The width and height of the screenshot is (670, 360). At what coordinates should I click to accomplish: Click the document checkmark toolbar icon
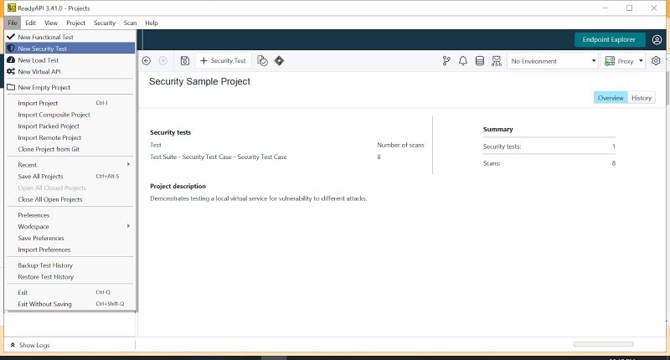(262, 60)
